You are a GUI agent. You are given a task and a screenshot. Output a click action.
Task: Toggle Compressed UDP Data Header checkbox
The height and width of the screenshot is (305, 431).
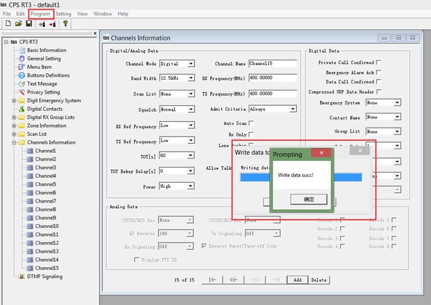click(379, 91)
